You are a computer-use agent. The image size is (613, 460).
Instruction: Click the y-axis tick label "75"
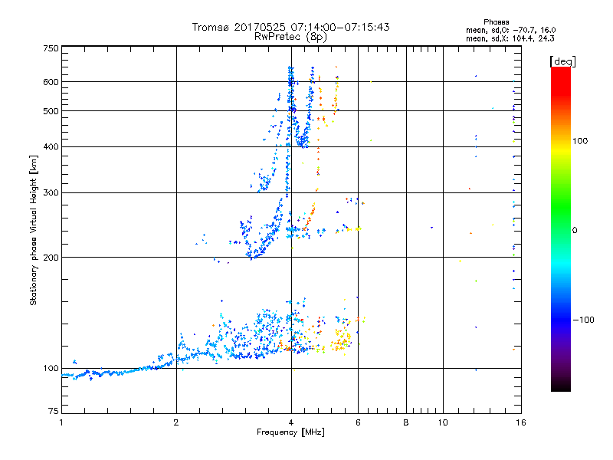[54, 411]
